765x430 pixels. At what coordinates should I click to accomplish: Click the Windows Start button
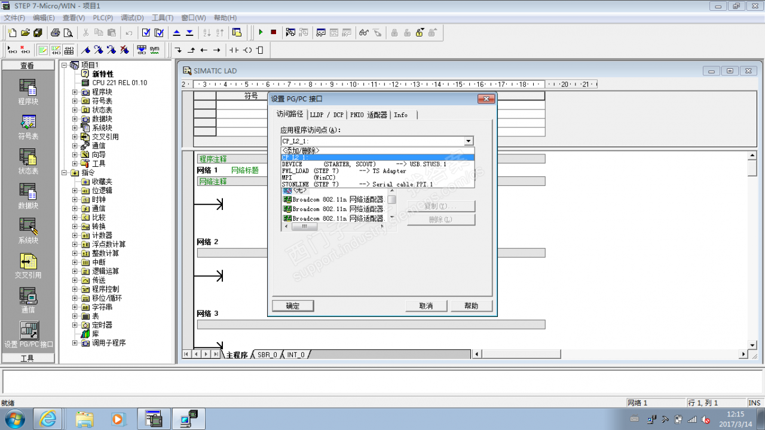(x=14, y=419)
